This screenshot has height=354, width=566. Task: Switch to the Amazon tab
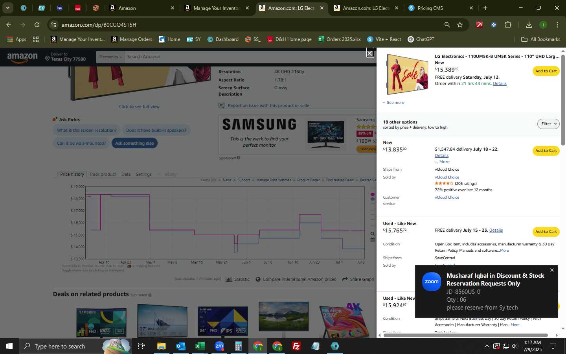(x=141, y=8)
